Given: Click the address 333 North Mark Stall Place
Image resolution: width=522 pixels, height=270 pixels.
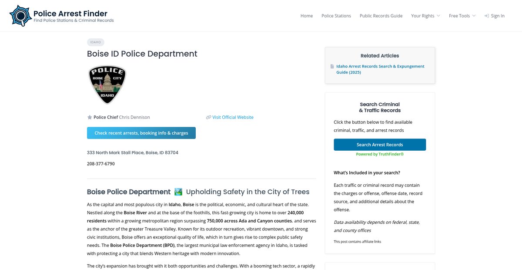Looking at the screenshot, I should 133,152.
